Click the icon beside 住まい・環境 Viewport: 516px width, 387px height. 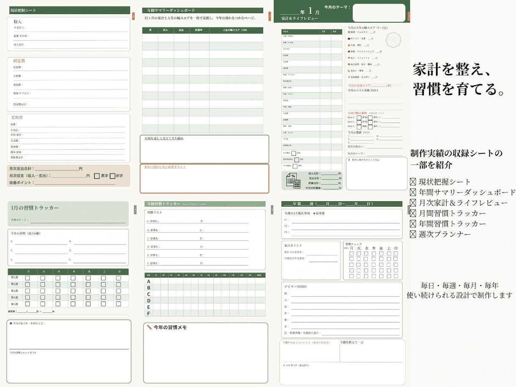click(349, 71)
